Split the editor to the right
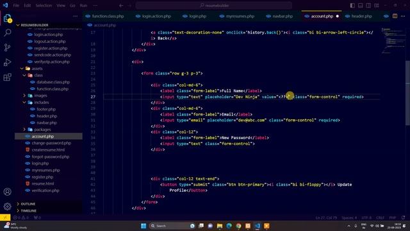 (x=395, y=16)
